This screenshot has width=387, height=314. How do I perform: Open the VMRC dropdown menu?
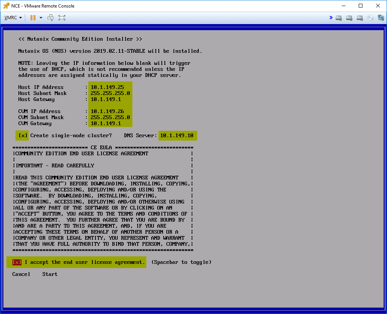tap(13, 18)
